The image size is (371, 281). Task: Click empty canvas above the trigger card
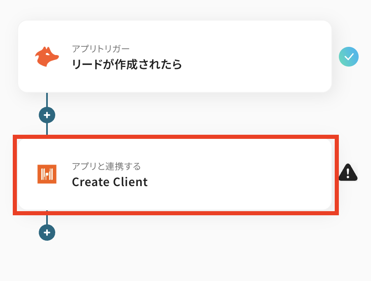pos(173,9)
